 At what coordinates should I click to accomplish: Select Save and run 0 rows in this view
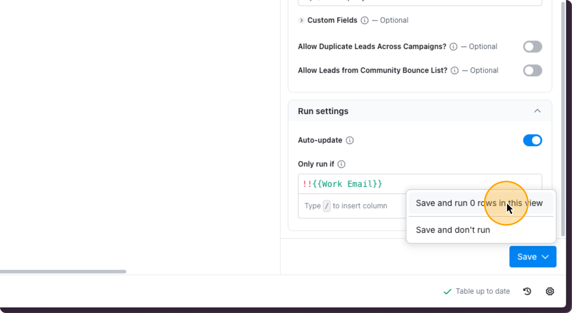point(479,203)
